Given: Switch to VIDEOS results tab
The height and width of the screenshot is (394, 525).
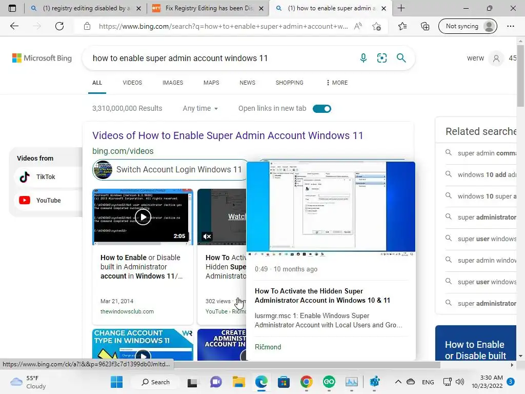Looking at the screenshot, I should 132,83.
